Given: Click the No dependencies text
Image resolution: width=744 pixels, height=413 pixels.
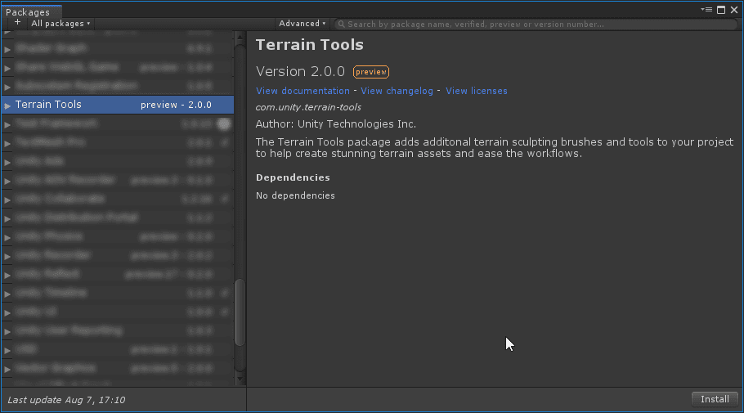Looking at the screenshot, I should click(295, 195).
